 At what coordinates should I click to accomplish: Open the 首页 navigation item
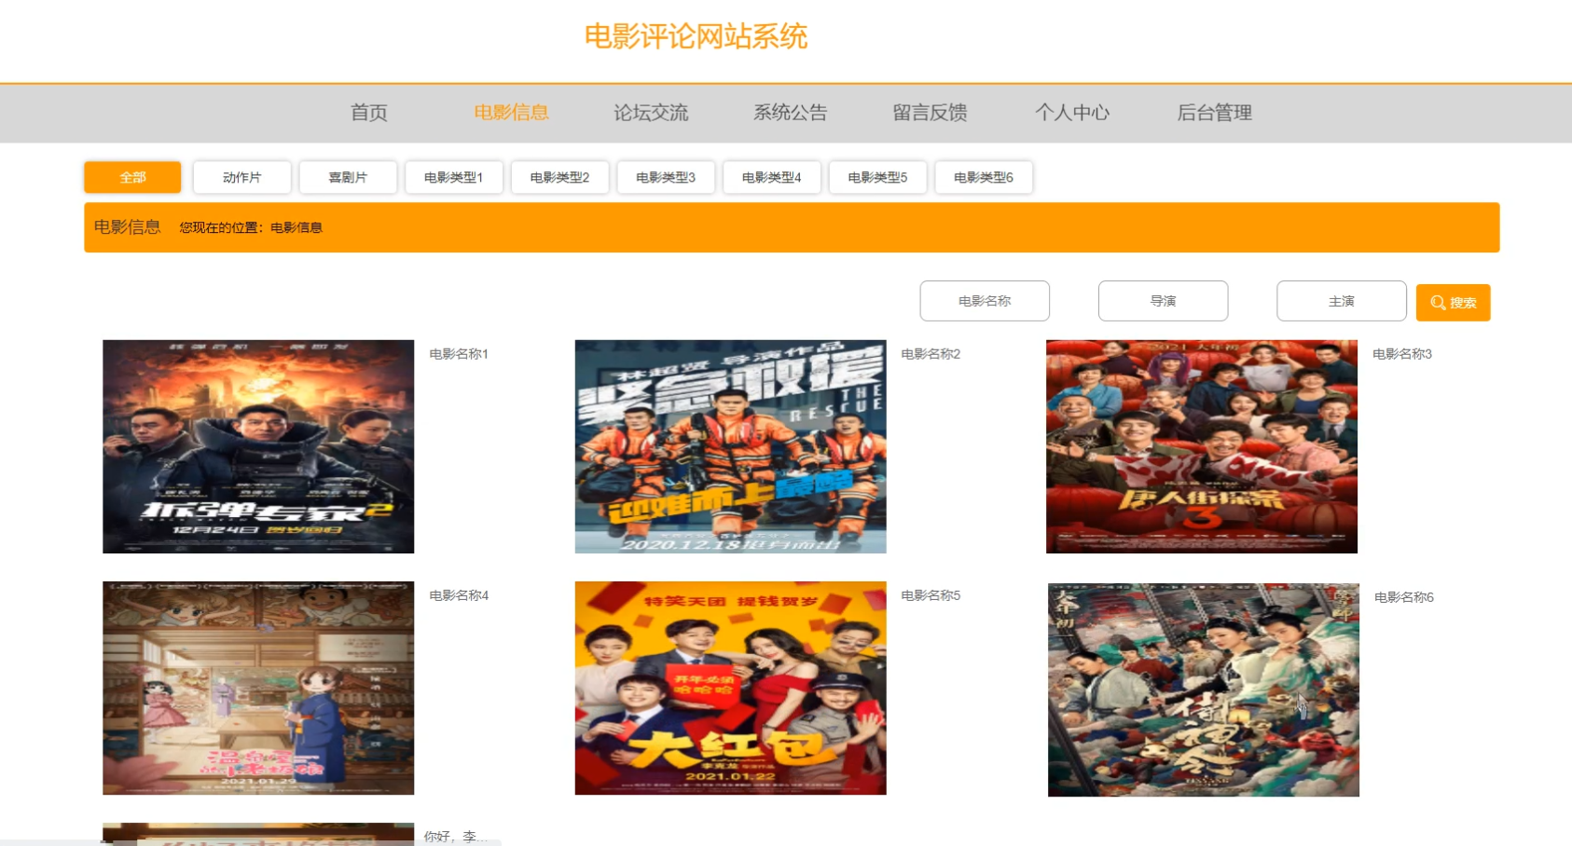point(369,113)
